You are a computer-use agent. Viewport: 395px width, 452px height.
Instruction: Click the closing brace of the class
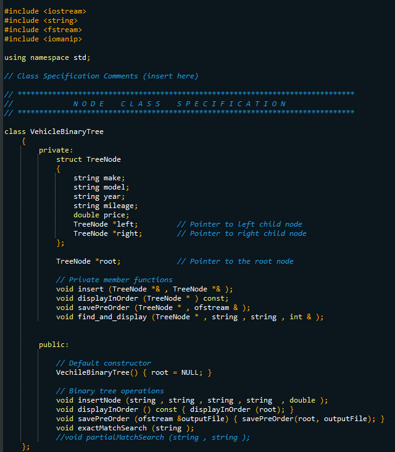pyautogui.click(x=26, y=447)
